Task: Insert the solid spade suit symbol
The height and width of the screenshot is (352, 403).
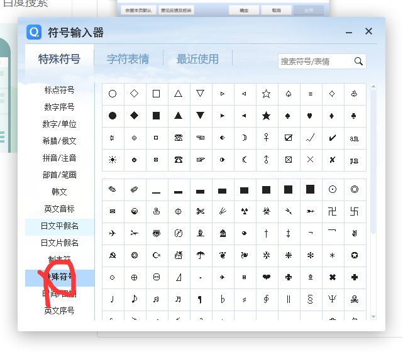Action: point(288,116)
